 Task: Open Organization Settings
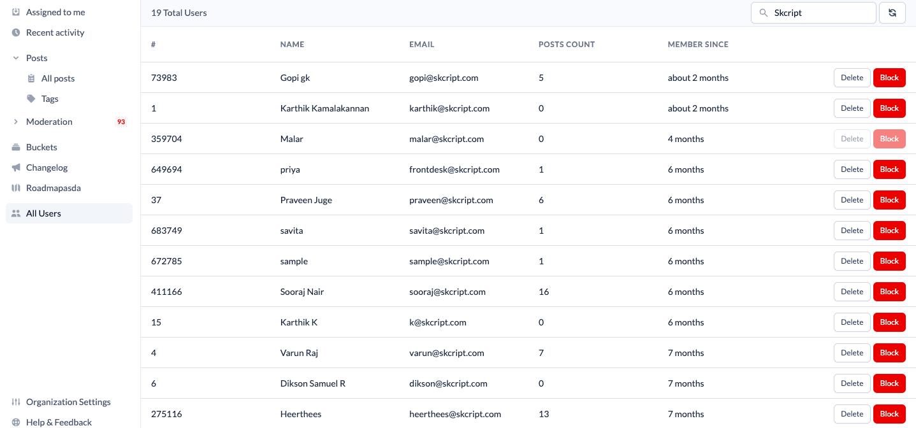coord(69,402)
